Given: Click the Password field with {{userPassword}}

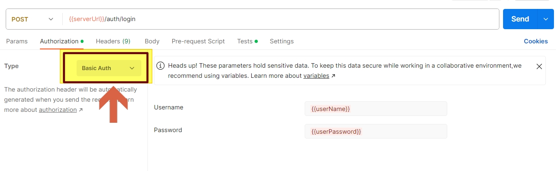Looking at the screenshot, I should [376, 131].
